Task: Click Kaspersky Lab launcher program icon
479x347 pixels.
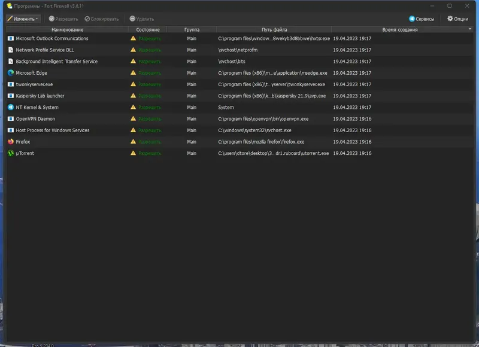Action: click(x=11, y=96)
